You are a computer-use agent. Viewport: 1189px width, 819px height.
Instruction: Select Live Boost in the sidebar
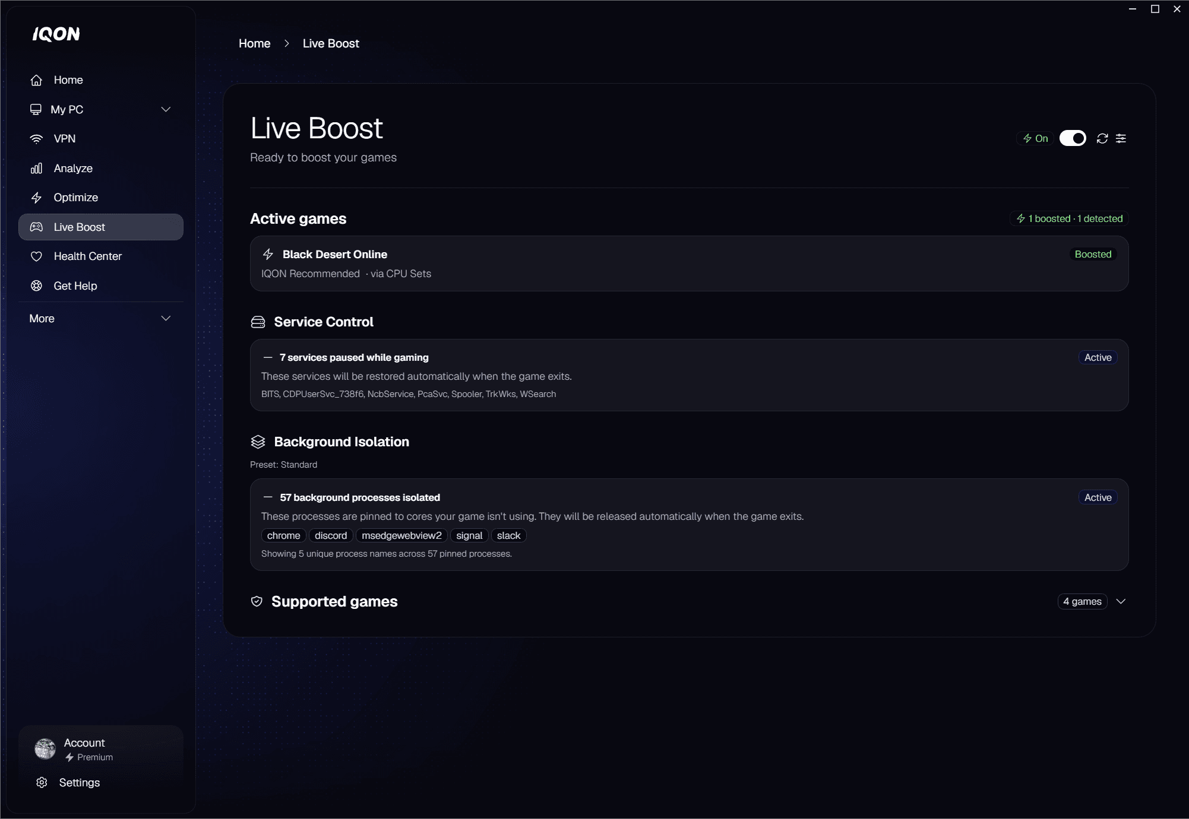101,227
